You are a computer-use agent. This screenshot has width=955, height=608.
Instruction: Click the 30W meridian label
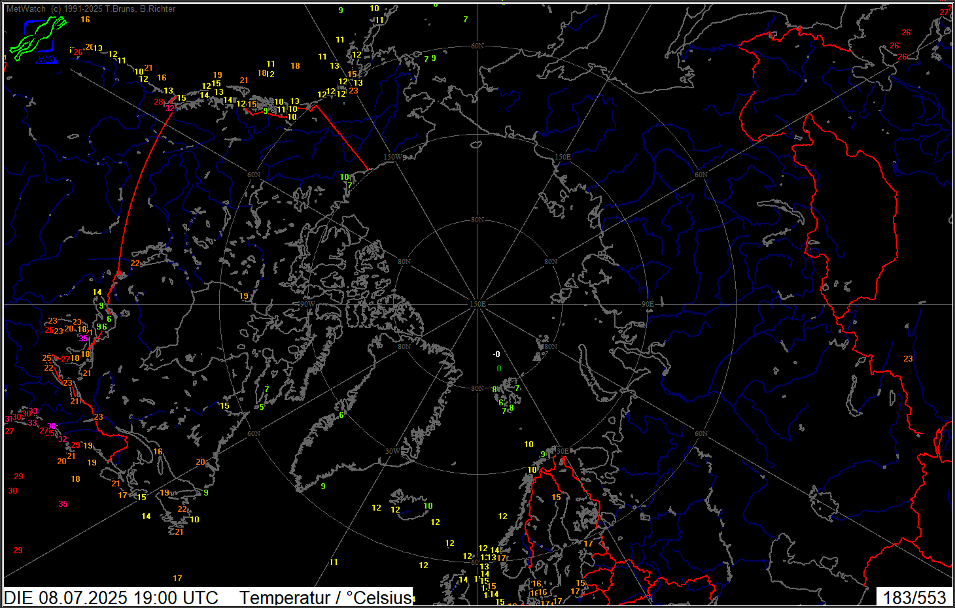click(392, 452)
